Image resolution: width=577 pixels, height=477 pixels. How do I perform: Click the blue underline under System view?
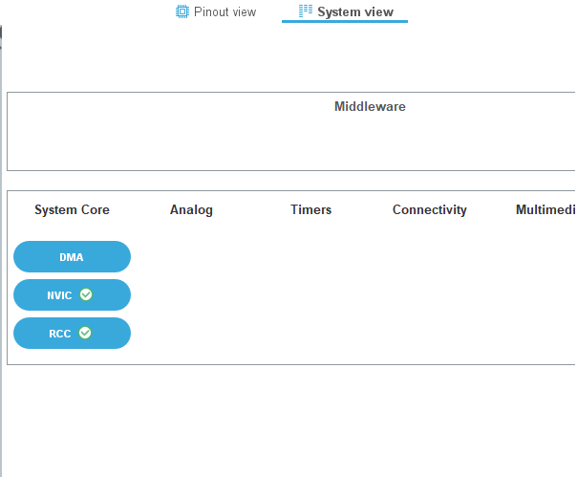click(345, 21)
